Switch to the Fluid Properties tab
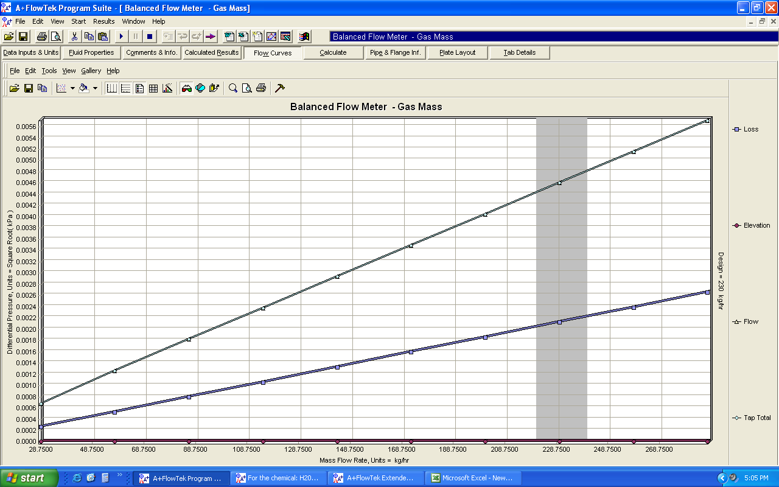The height and width of the screenshot is (487, 779). pos(91,52)
